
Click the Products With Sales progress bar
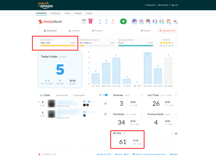(x=97, y=46)
